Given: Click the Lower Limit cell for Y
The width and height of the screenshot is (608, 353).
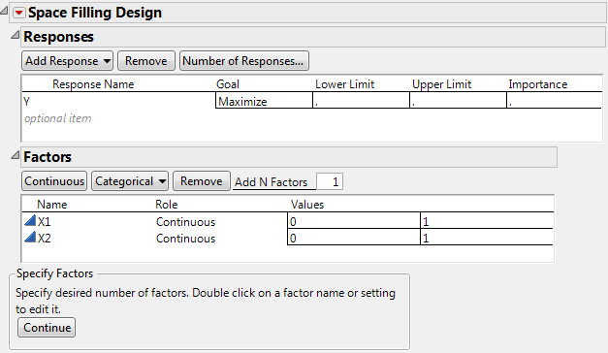Looking at the screenshot, I should [361, 101].
